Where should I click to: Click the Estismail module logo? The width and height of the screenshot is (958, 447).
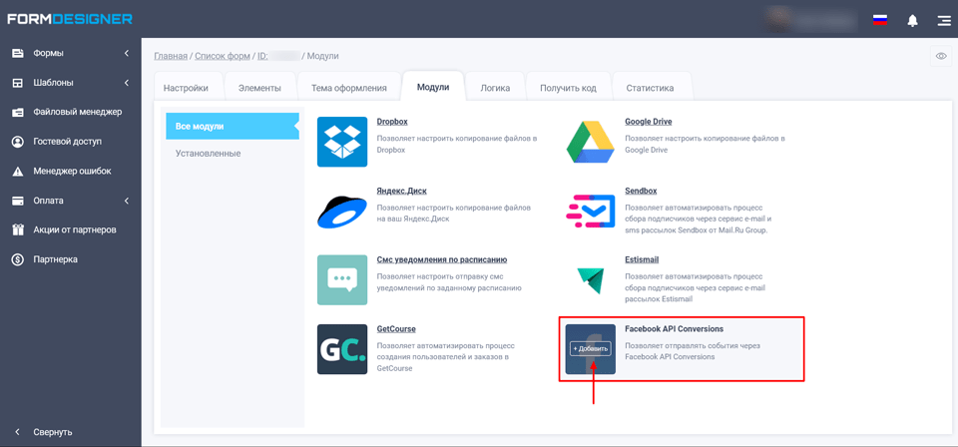(590, 279)
